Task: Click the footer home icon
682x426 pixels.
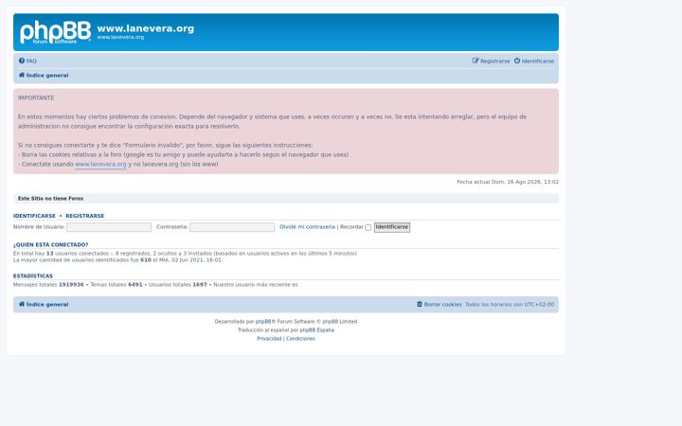Action: [x=21, y=304]
